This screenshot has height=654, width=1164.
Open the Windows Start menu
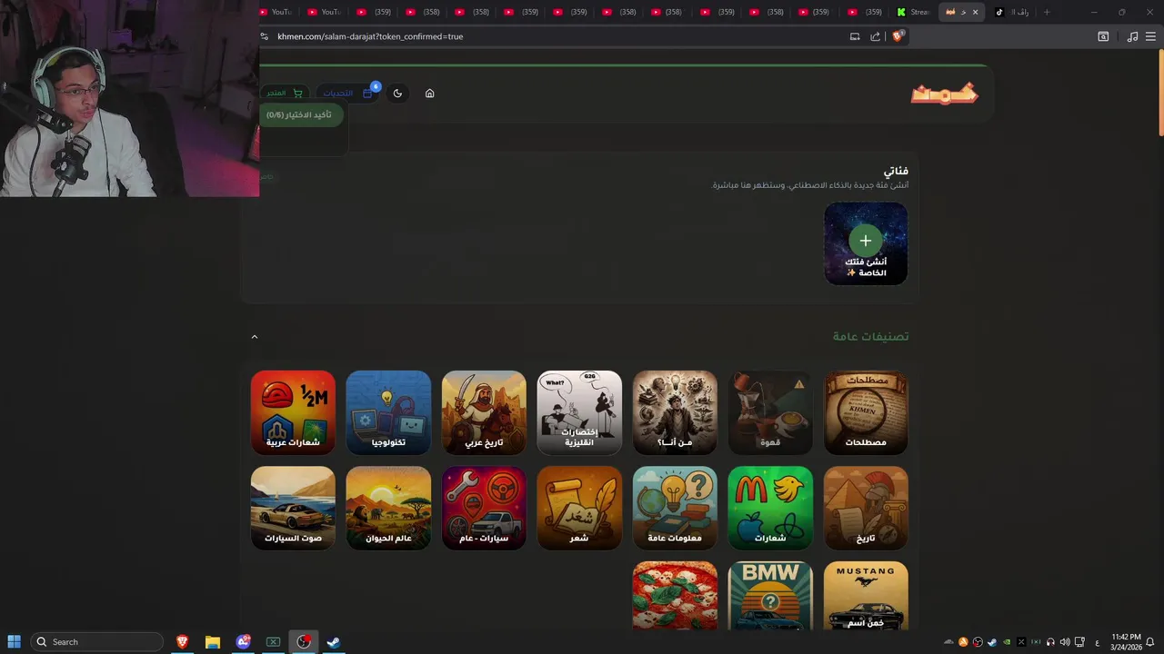click(x=15, y=641)
